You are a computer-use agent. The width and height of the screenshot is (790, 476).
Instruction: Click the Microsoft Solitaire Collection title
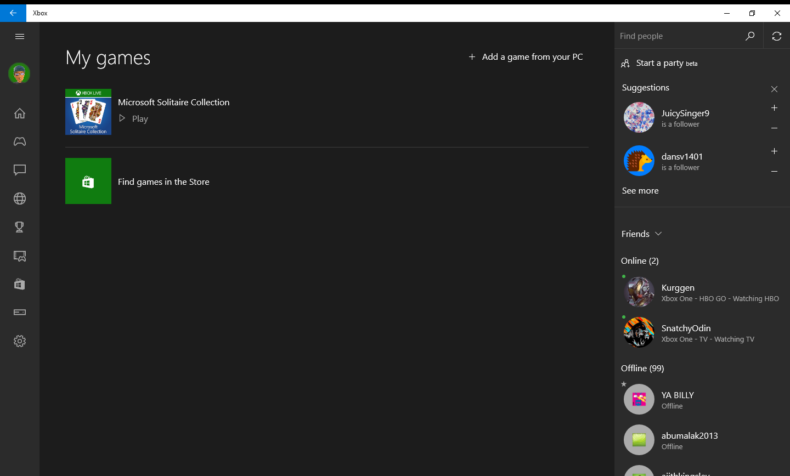click(x=173, y=103)
